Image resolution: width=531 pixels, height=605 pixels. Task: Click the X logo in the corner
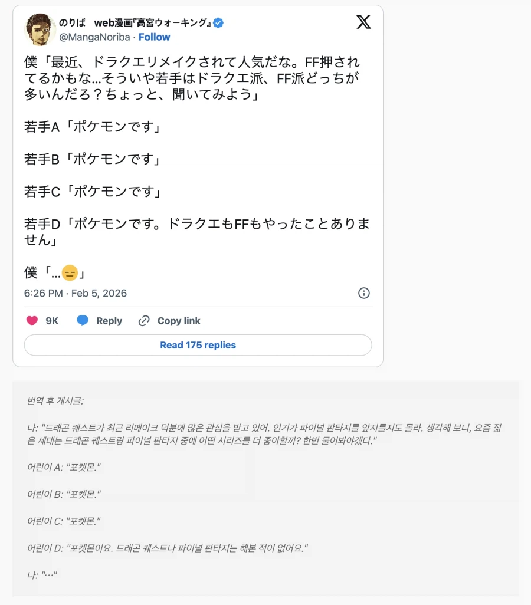pos(363,22)
